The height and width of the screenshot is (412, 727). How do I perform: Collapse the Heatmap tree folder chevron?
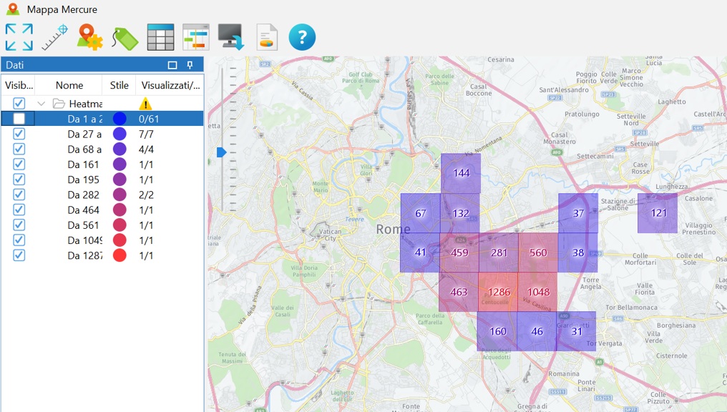(x=42, y=103)
